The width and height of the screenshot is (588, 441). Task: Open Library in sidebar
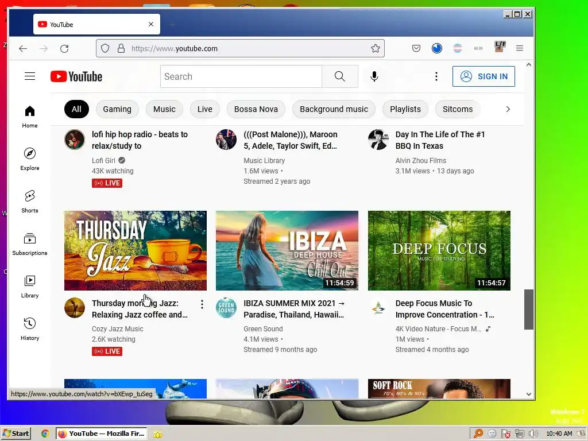pos(30,287)
